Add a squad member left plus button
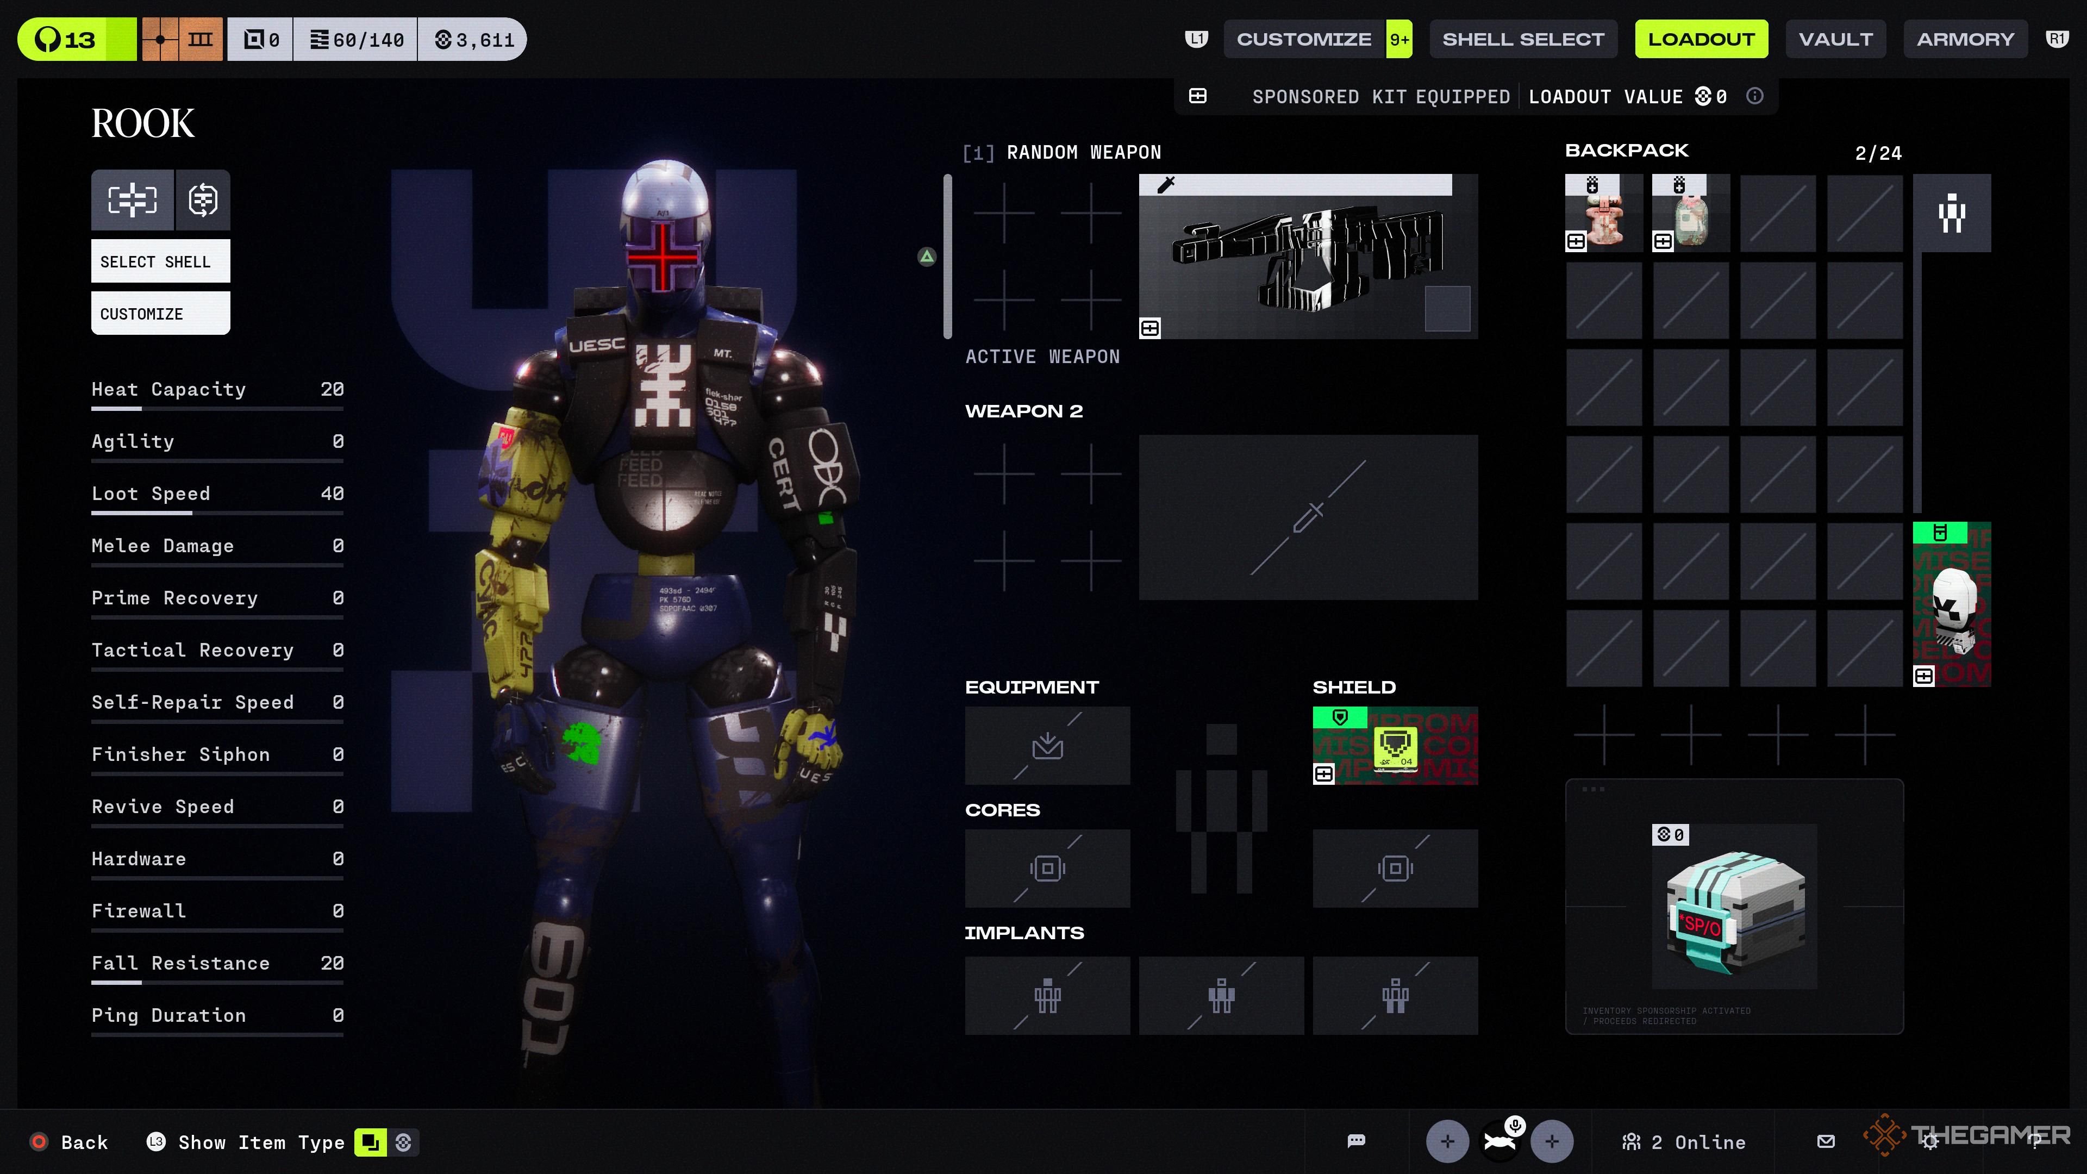This screenshot has height=1174, width=2087. (x=1447, y=1141)
